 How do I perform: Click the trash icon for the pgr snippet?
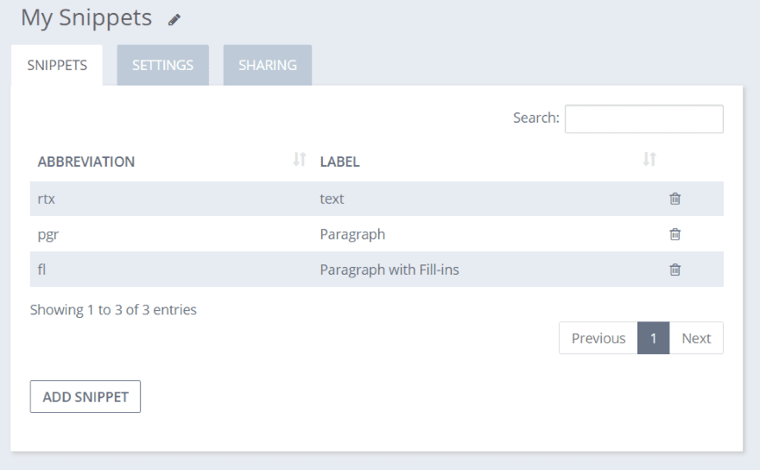coord(675,234)
